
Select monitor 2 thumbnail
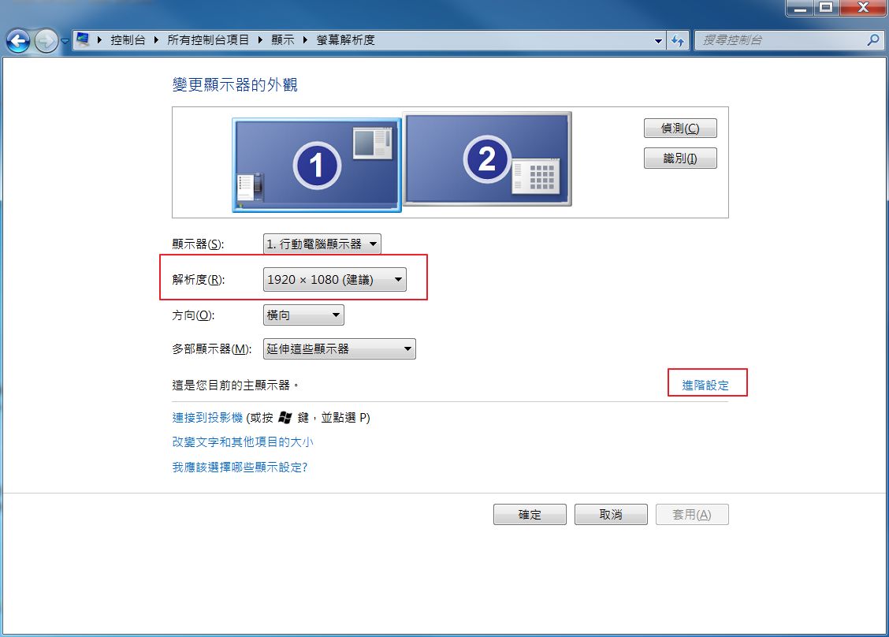pyautogui.click(x=487, y=158)
